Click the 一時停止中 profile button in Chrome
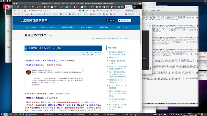207x116 pixels. (131, 11)
